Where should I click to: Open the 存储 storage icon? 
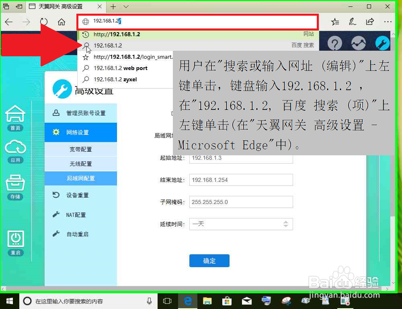(15, 187)
